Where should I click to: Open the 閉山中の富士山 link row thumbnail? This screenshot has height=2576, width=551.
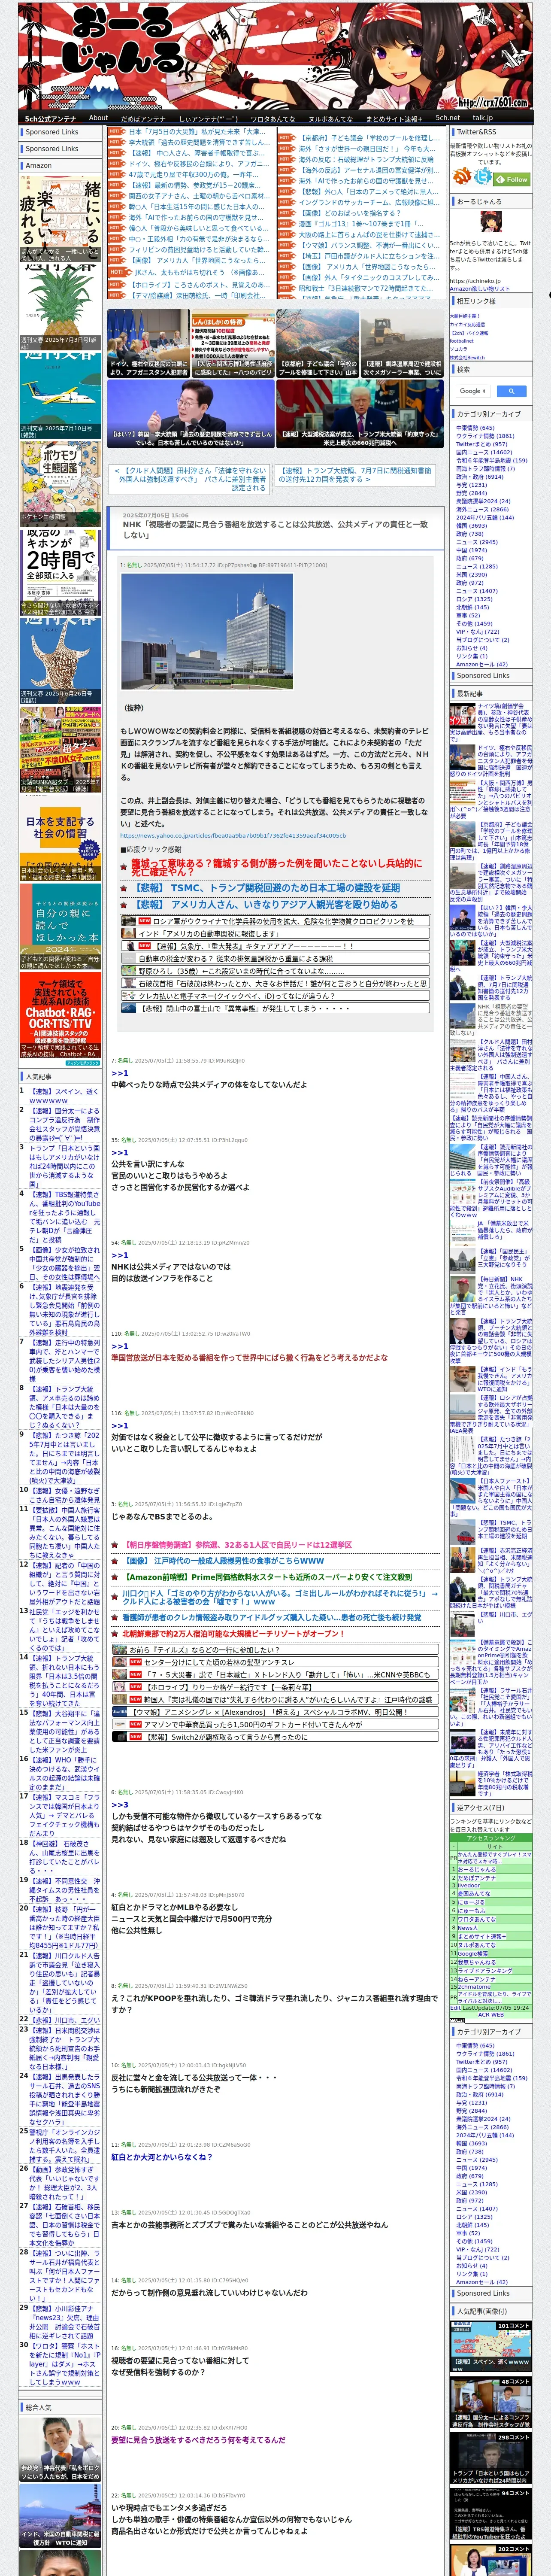click(129, 1009)
